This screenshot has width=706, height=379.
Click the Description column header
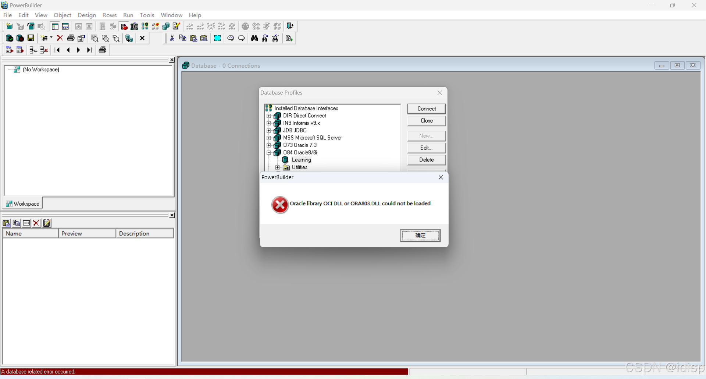[145, 234]
